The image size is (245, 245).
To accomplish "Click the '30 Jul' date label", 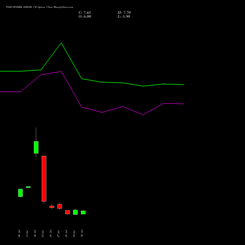I will (82, 233).
